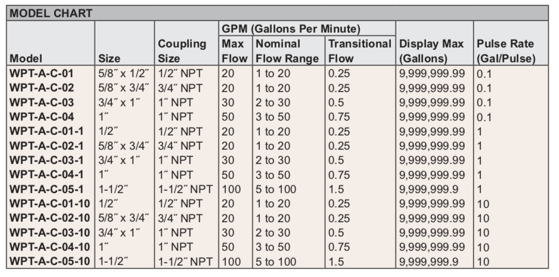
Task: Click the Max Flow column header
Action: coord(234,51)
